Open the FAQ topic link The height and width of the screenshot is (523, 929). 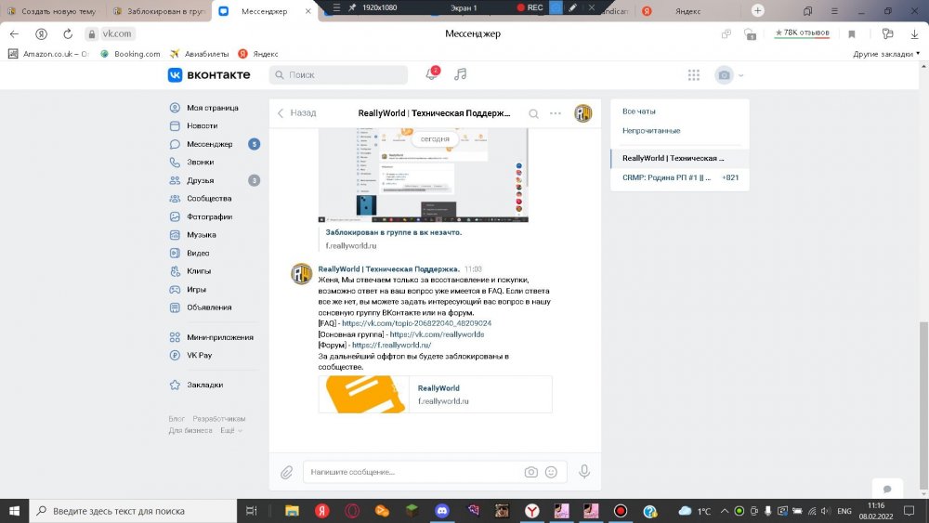[416, 323]
